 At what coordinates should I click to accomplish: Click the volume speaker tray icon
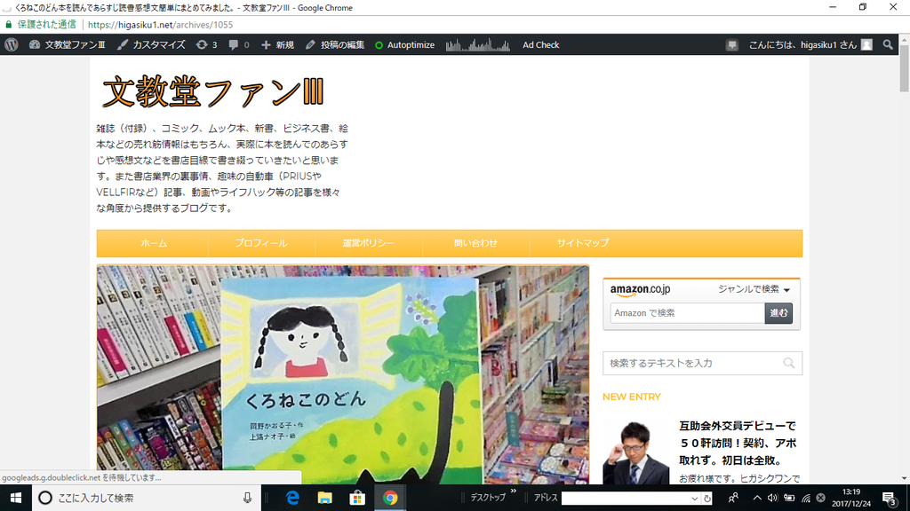(772, 498)
